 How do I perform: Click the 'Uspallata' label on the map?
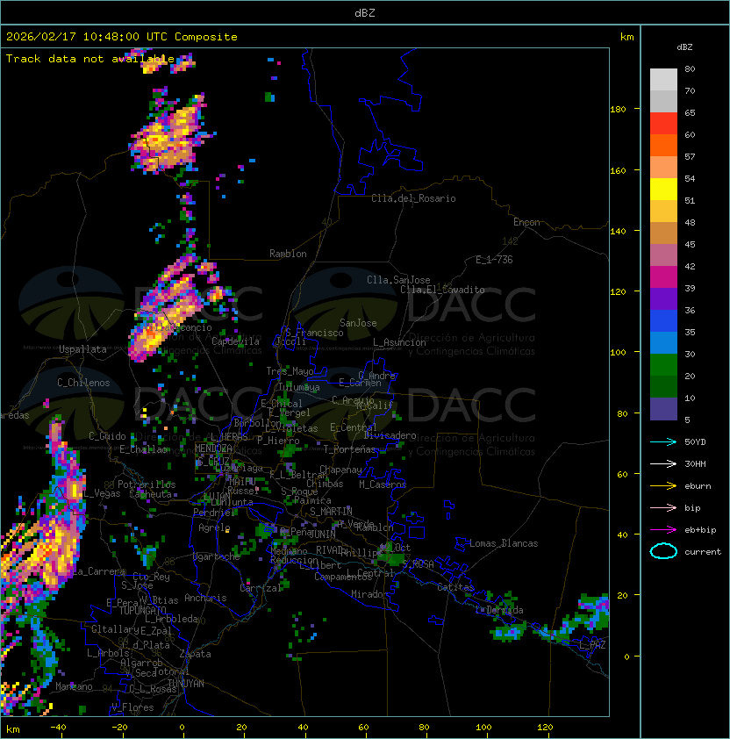point(83,349)
